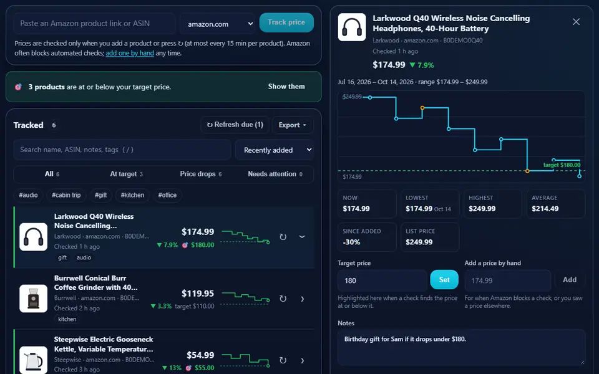Click the 'target $180.00' chart label
Viewport: 599px width, 374px height.
coord(562,165)
